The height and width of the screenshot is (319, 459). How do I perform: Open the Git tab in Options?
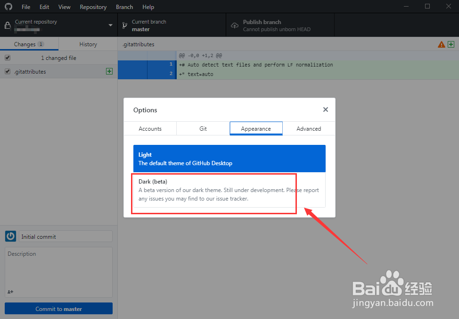pyautogui.click(x=203, y=128)
